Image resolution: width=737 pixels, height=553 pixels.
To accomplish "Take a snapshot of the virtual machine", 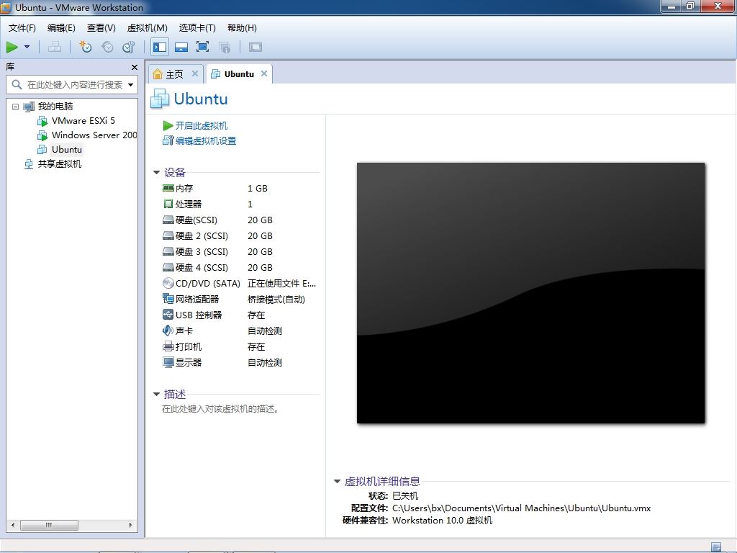I will pos(85,47).
